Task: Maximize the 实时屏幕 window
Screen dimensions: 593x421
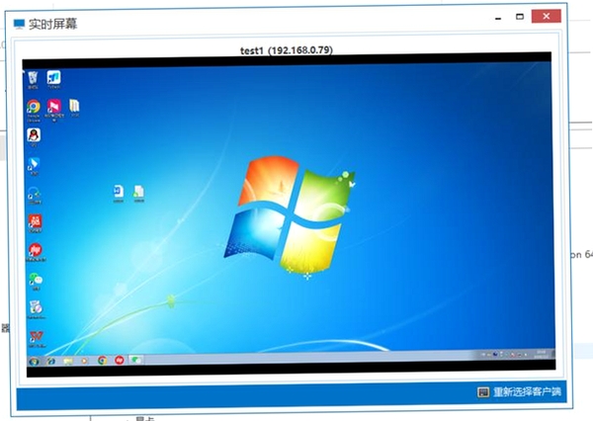Action: coord(520,17)
